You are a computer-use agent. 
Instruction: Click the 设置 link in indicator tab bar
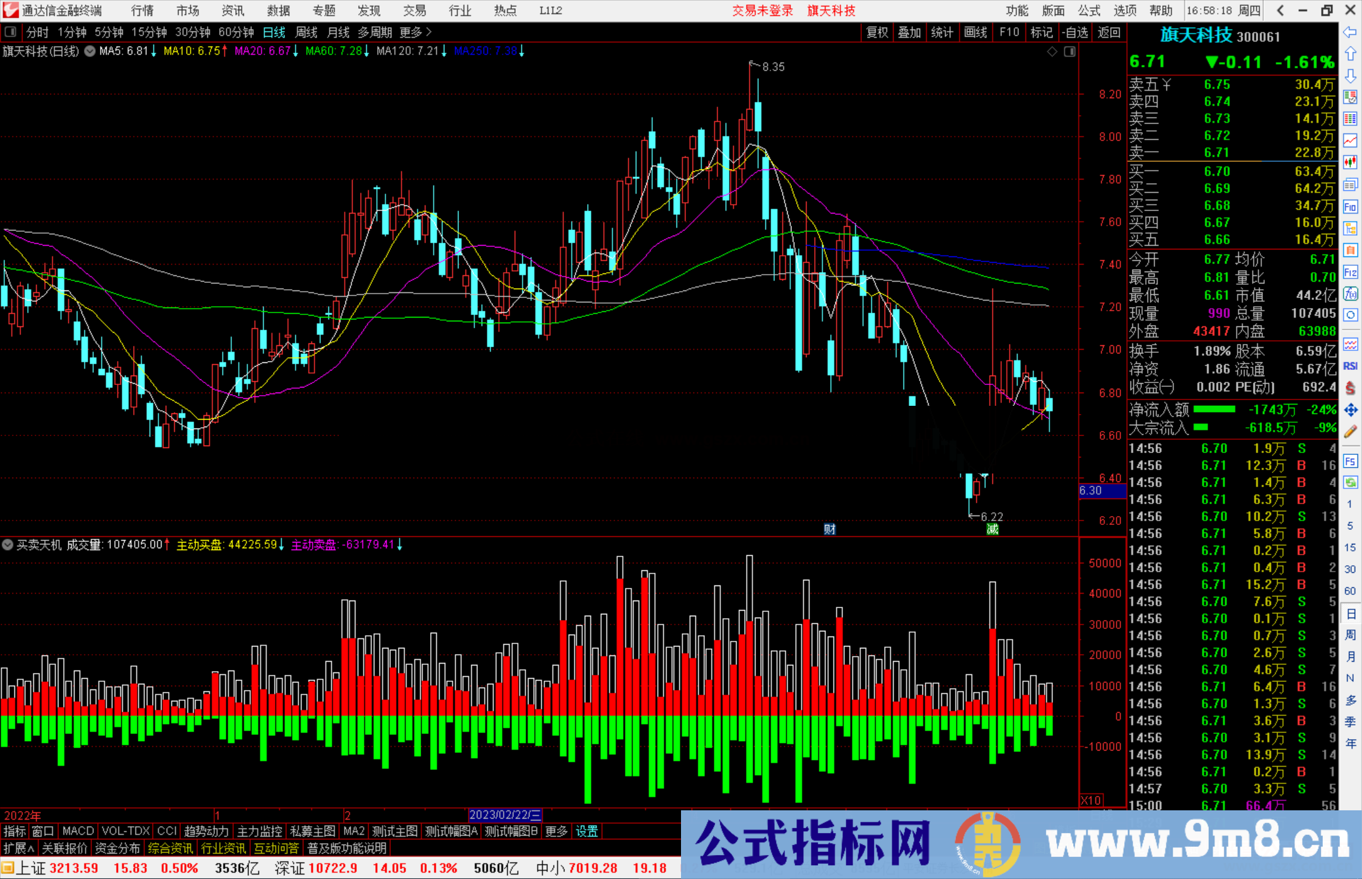[x=586, y=831]
